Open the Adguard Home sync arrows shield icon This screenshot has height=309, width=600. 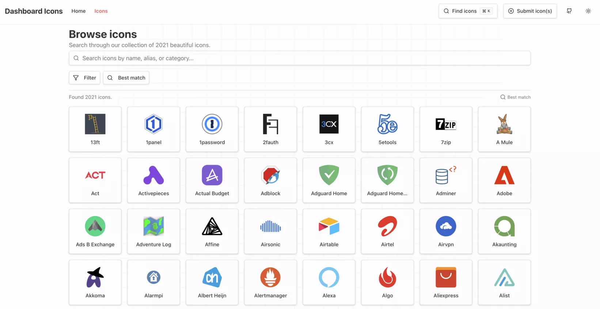tap(387, 180)
